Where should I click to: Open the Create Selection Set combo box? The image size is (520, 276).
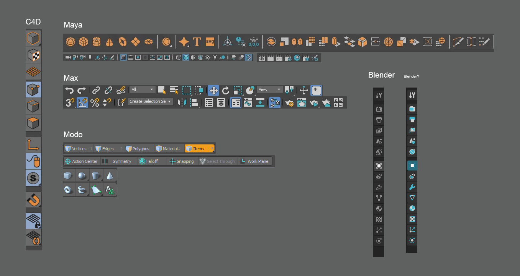coord(150,101)
